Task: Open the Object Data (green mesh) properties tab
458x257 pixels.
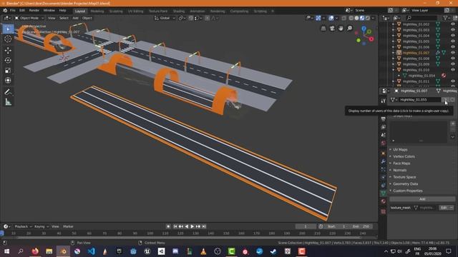Action: [x=384, y=193]
